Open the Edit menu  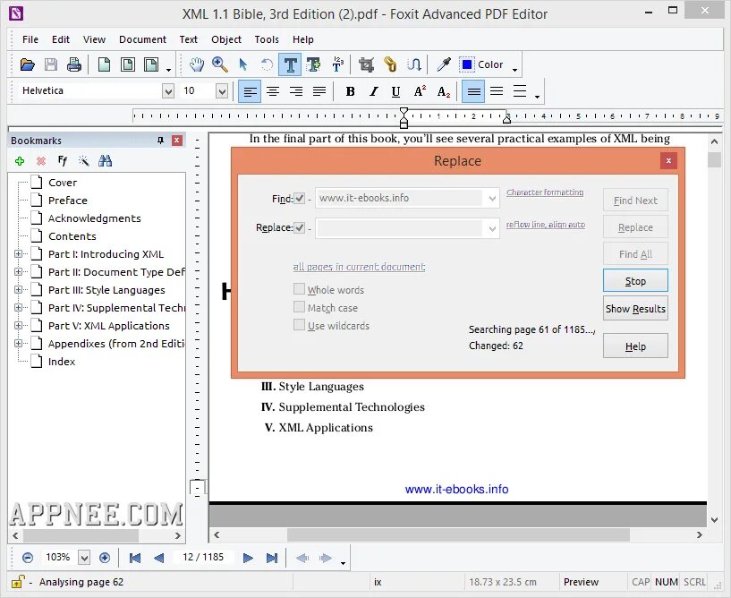pyautogui.click(x=61, y=39)
